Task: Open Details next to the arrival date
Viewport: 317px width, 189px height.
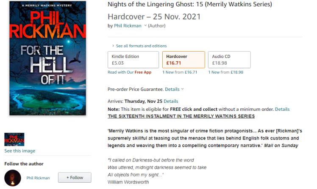Action: point(171,101)
